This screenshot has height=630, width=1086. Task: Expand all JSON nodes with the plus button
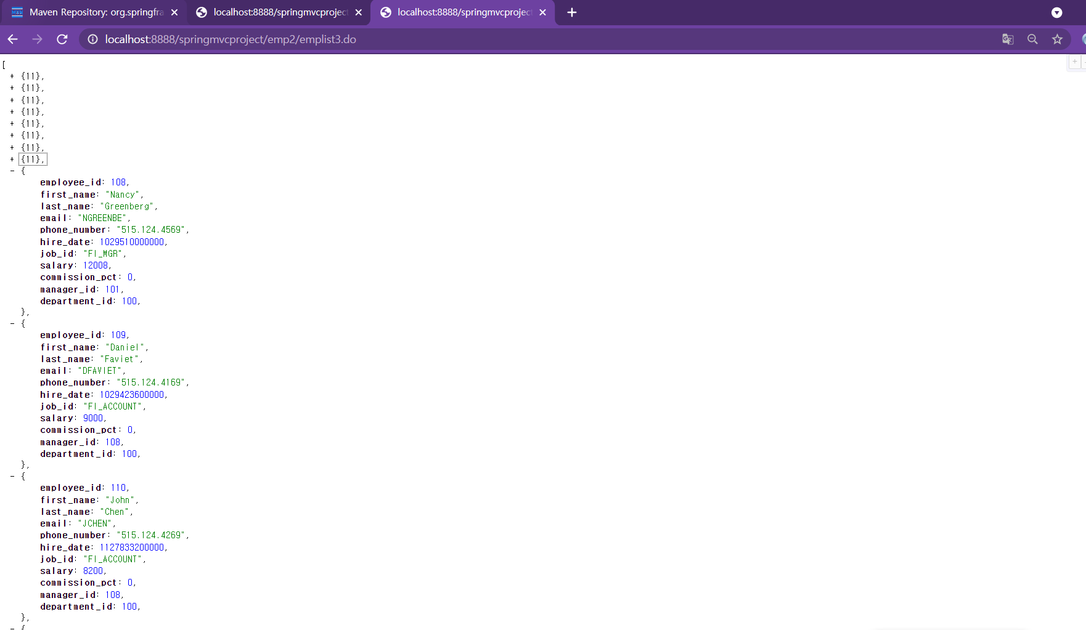(1075, 62)
